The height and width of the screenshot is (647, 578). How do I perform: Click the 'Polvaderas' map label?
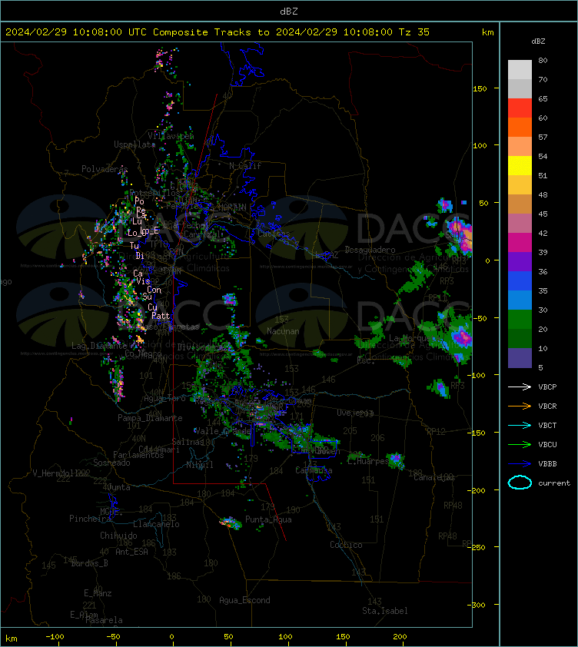(x=105, y=169)
